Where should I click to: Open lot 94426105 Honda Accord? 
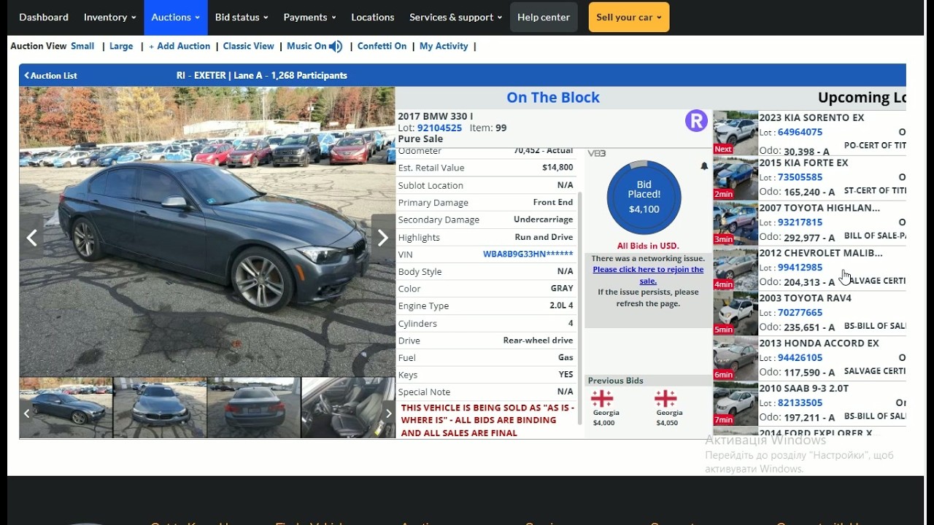(800, 358)
